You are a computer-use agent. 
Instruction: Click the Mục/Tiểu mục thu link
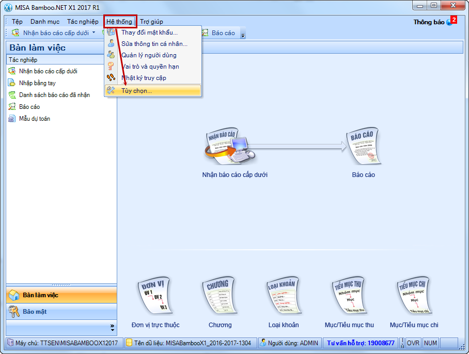[349, 325]
